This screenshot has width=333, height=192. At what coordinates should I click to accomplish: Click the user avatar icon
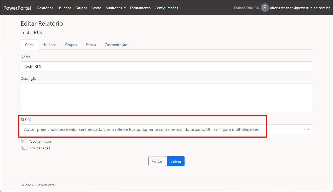tap(265, 8)
